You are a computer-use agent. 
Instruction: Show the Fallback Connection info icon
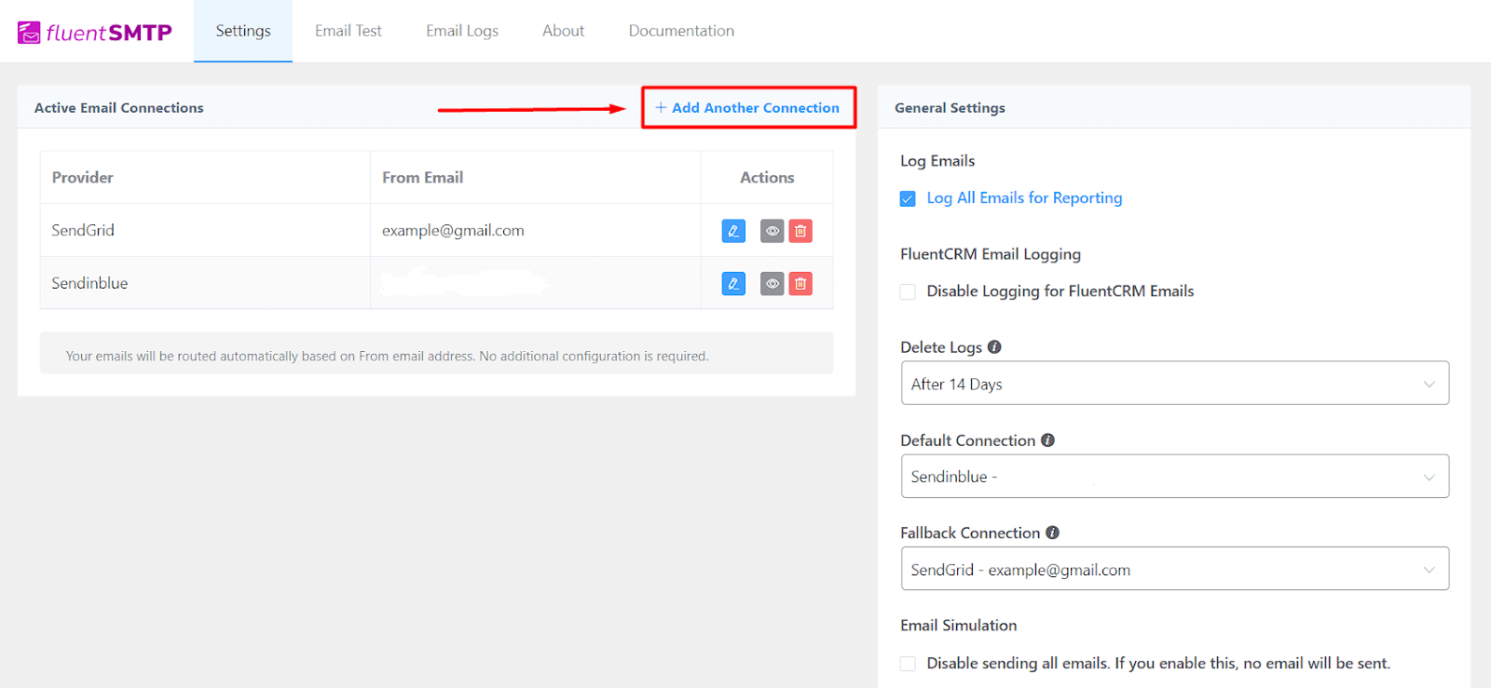[x=1052, y=533]
